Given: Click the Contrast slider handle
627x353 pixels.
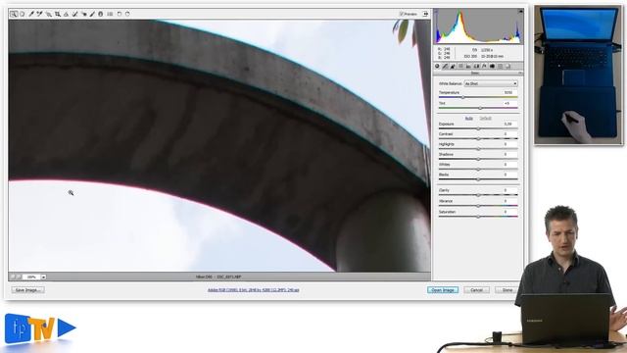Looking at the screenshot, I should coord(478,139).
